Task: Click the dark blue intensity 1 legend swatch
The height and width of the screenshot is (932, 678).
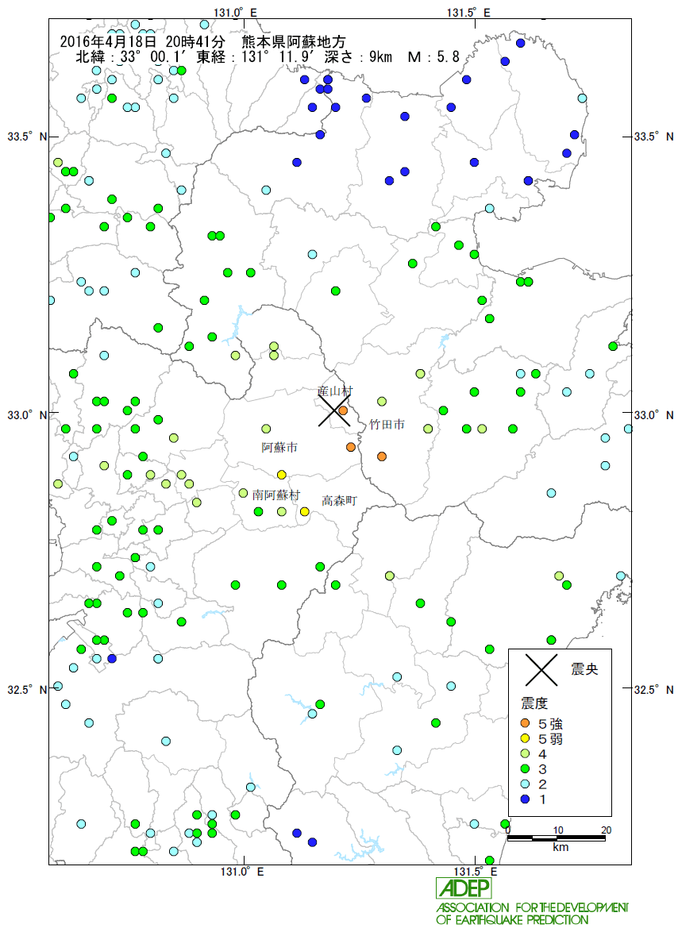Action: (525, 799)
